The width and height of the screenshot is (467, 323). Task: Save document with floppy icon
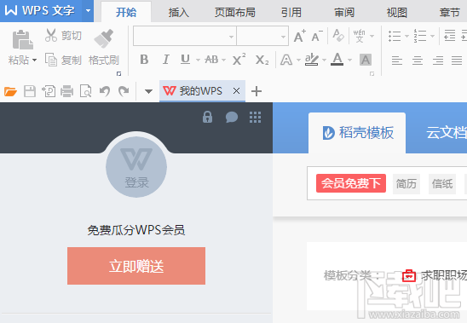coord(30,91)
